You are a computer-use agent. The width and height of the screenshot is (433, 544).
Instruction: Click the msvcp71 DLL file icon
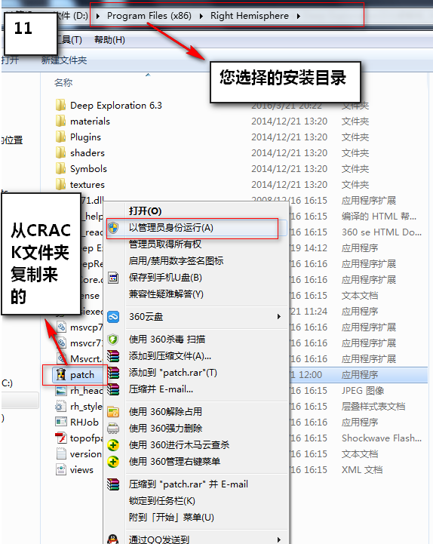[x=61, y=327]
